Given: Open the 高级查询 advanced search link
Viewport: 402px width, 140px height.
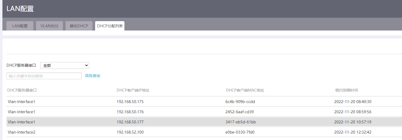Looking at the screenshot, I should click(x=92, y=76).
